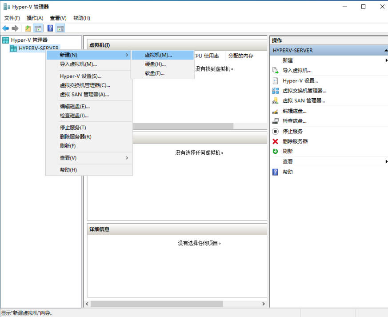Click the 导入虚拟机 icon in actions pane
Screen dimensions: 388x317
click(276, 71)
